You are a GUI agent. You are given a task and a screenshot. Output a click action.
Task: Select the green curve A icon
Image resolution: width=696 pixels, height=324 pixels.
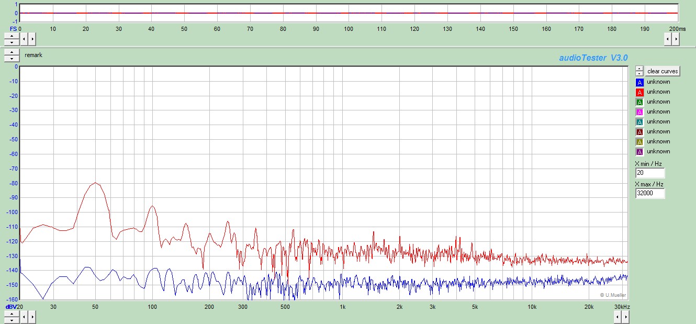tap(639, 102)
